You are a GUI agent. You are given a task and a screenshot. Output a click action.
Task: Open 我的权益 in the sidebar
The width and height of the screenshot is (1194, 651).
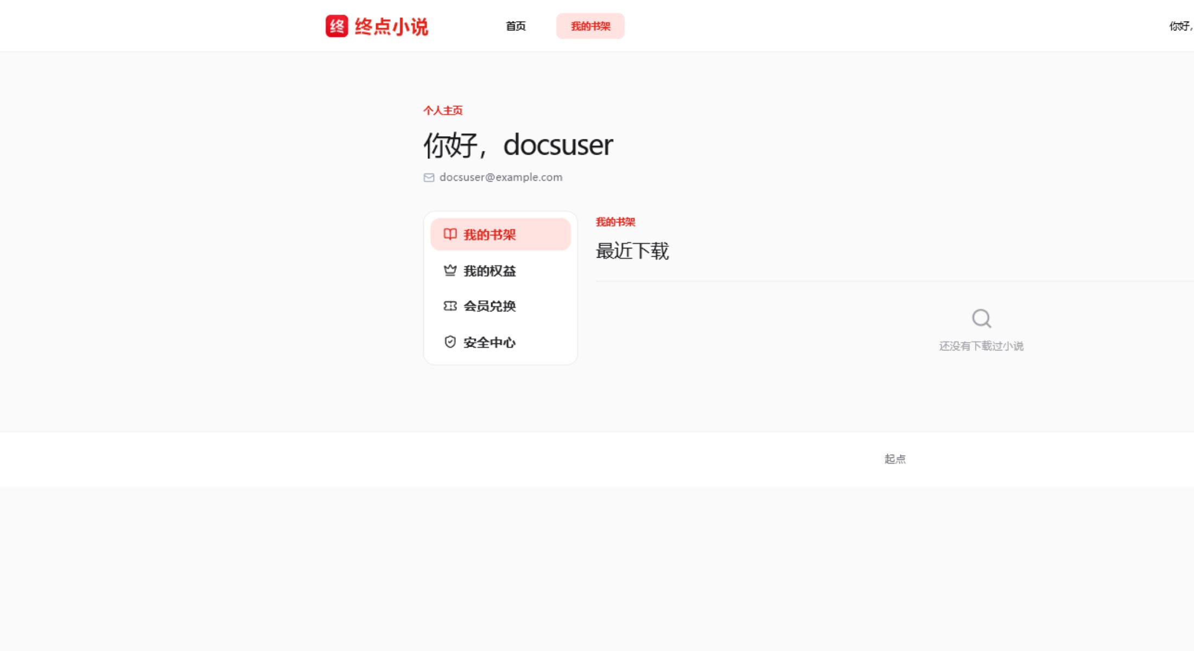pyautogui.click(x=500, y=270)
